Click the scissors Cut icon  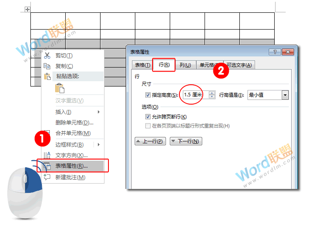tap(47, 55)
